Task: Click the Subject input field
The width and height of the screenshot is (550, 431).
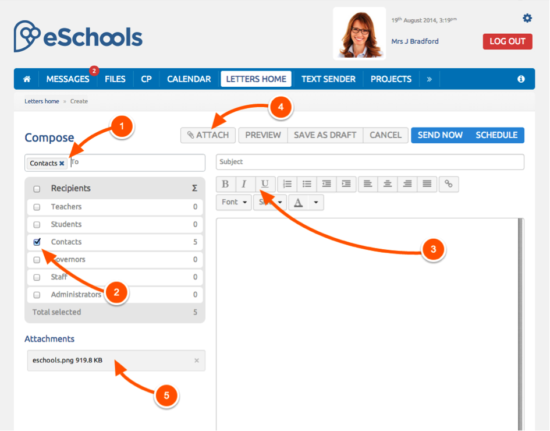Action: click(370, 162)
